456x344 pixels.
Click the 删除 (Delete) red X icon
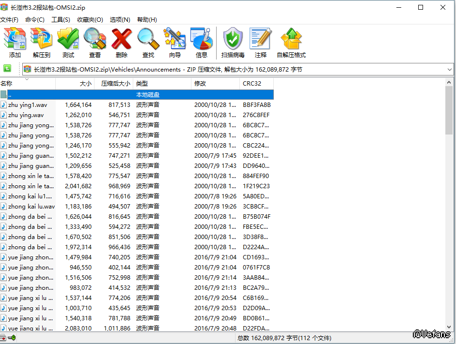[121, 43]
